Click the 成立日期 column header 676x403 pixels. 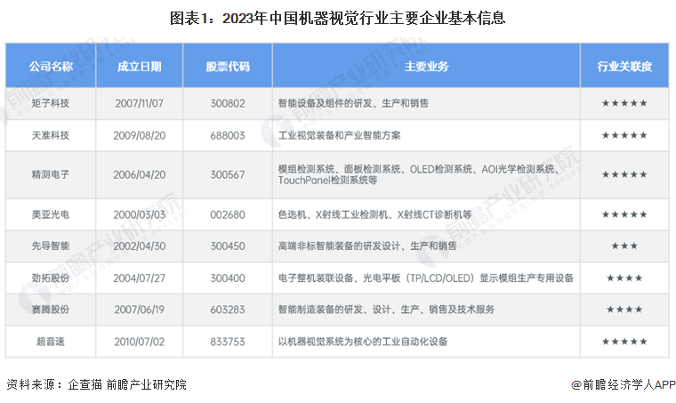(140, 67)
